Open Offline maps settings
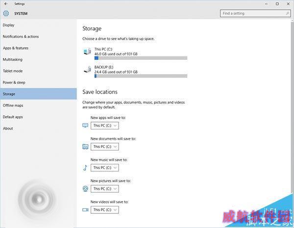Screen dimensions: 294x228 [38, 105]
